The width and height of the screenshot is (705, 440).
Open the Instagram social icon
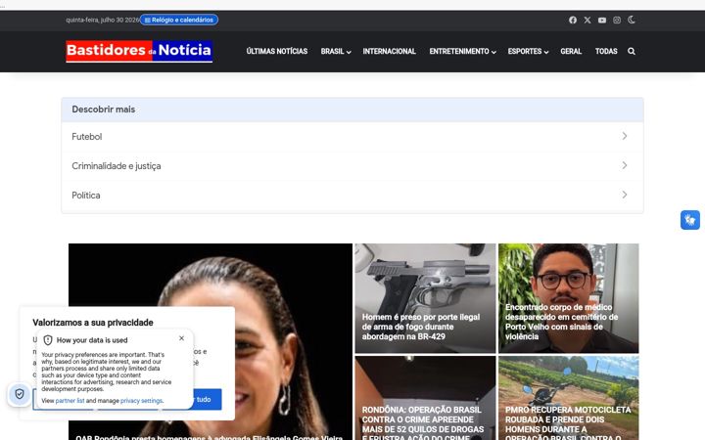click(617, 21)
